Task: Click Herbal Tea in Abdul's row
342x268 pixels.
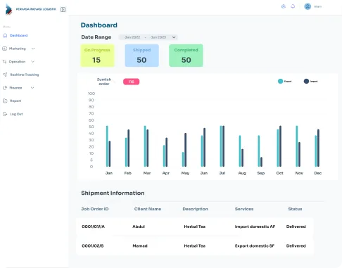Action: coord(195,226)
